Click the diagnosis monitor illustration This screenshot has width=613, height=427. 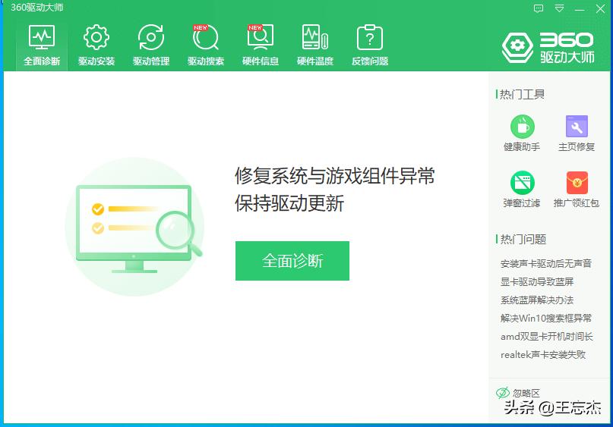click(134, 227)
